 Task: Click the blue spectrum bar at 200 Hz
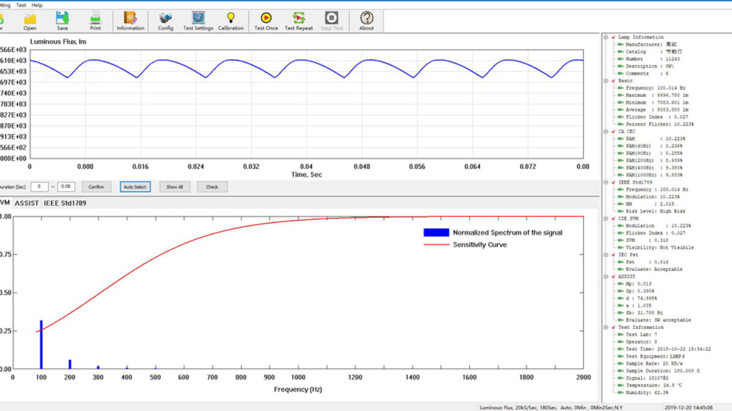point(70,364)
